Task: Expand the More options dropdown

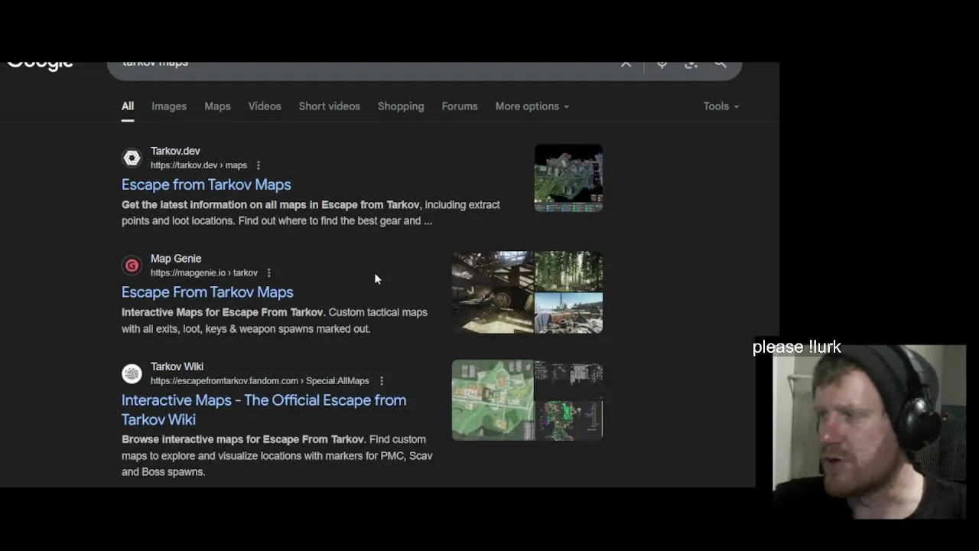Action: tap(532, 106)
